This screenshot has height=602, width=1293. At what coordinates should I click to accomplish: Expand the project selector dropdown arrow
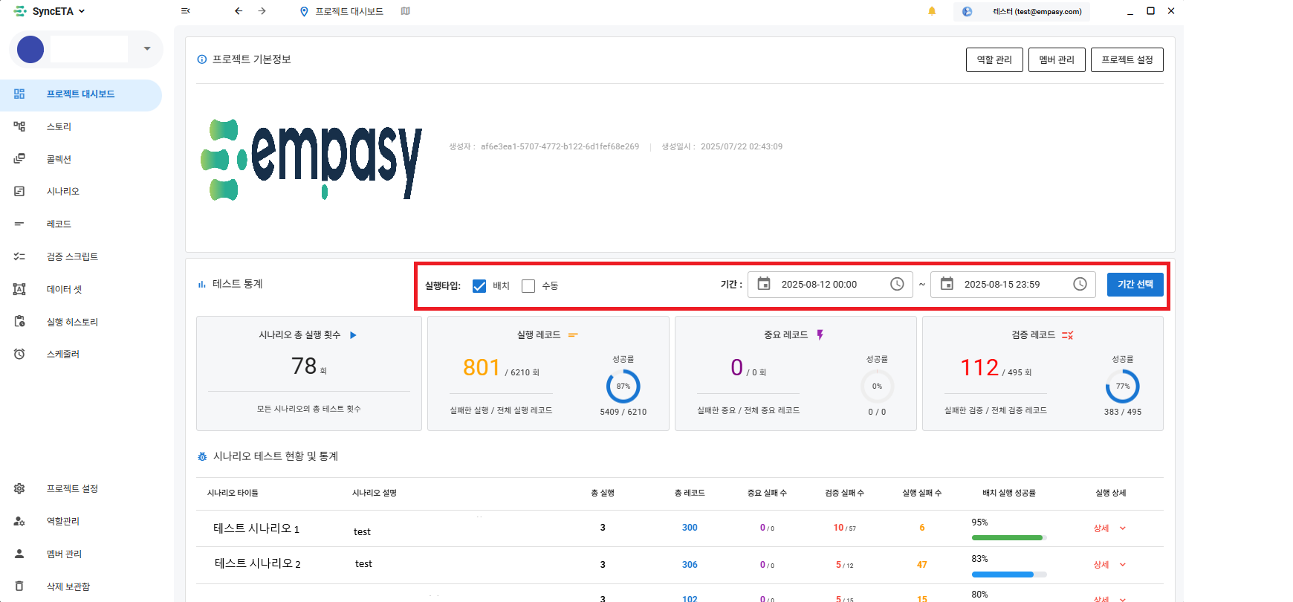point(147,49)
